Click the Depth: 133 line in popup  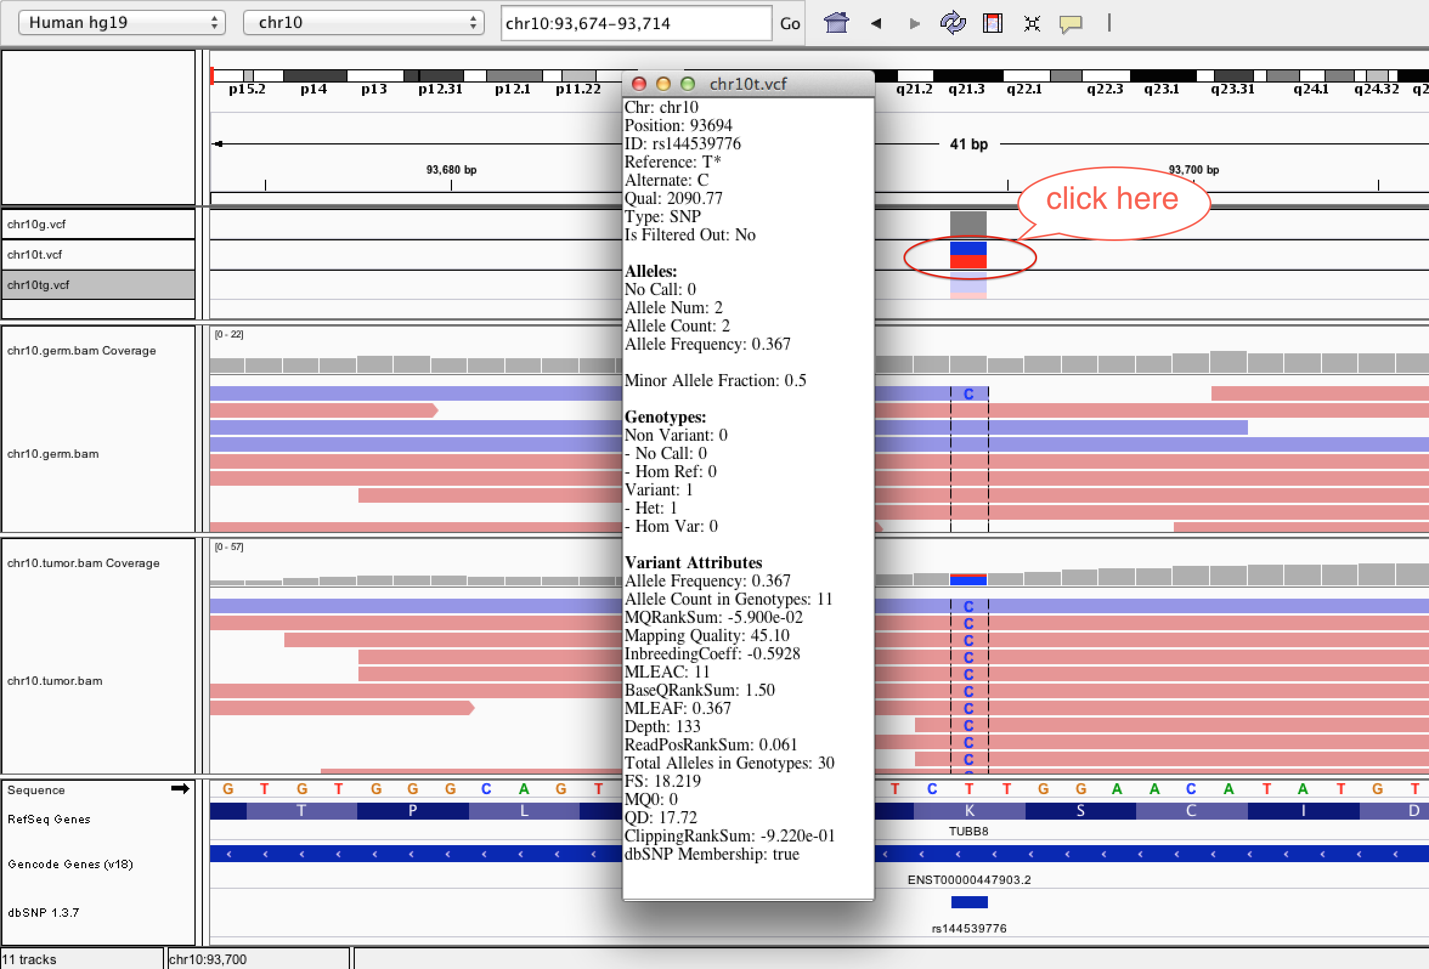tap(662, 726)
